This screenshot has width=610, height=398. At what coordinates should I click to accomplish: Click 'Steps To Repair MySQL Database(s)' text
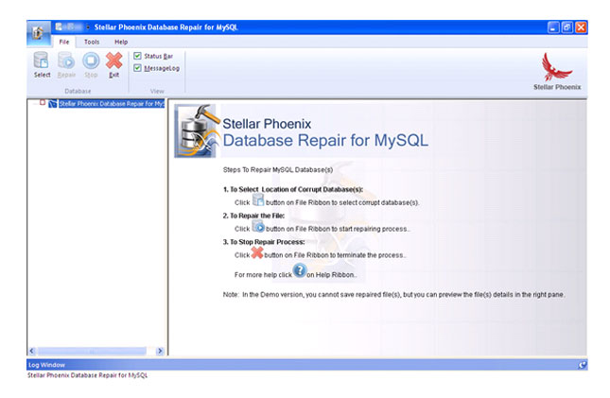[278, 170]
